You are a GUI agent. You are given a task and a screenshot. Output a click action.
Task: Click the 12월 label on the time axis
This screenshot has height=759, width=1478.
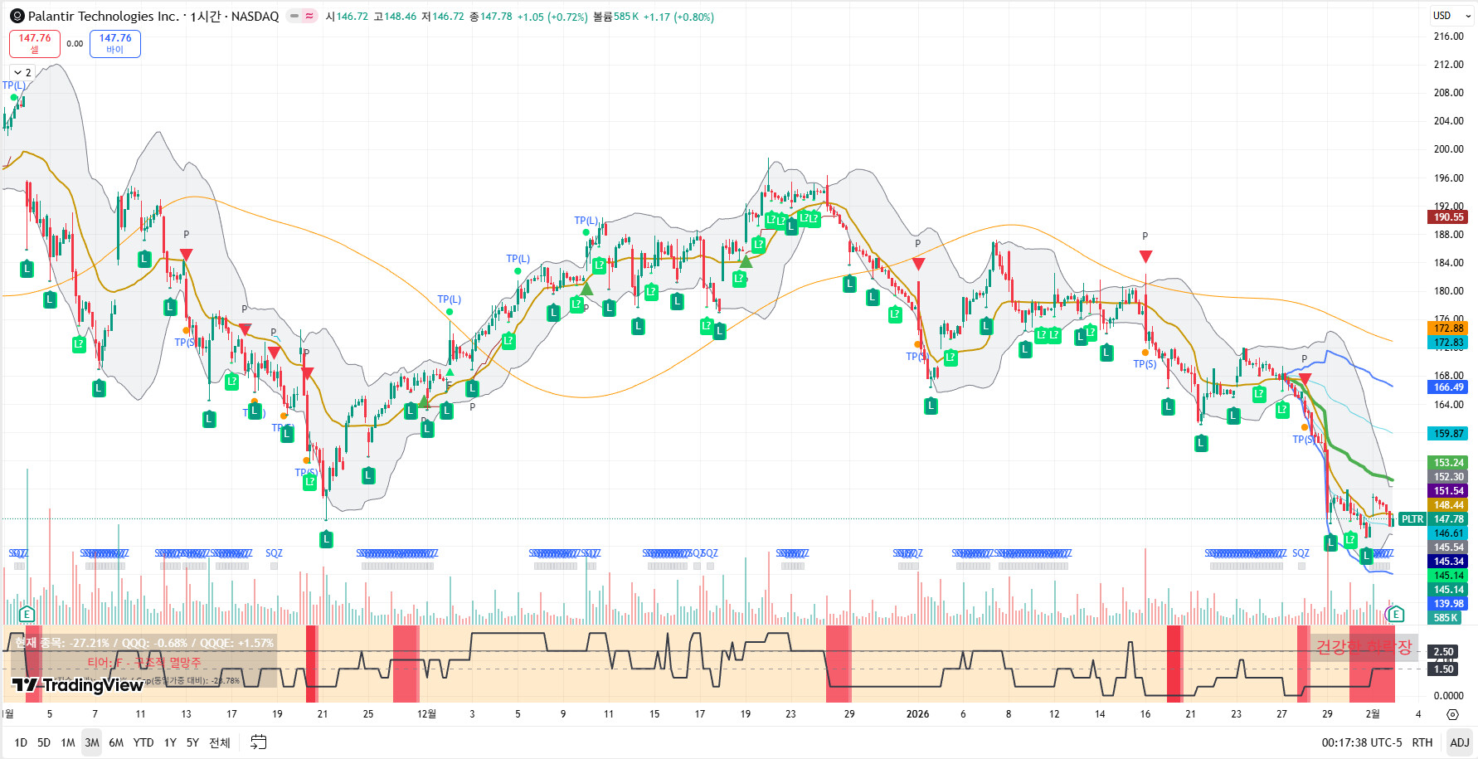click(426, 714)
